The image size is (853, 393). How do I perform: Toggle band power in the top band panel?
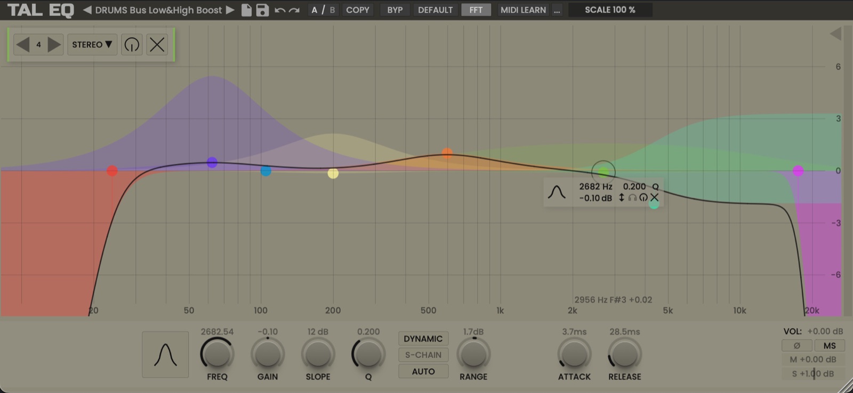tap(132, 45)
